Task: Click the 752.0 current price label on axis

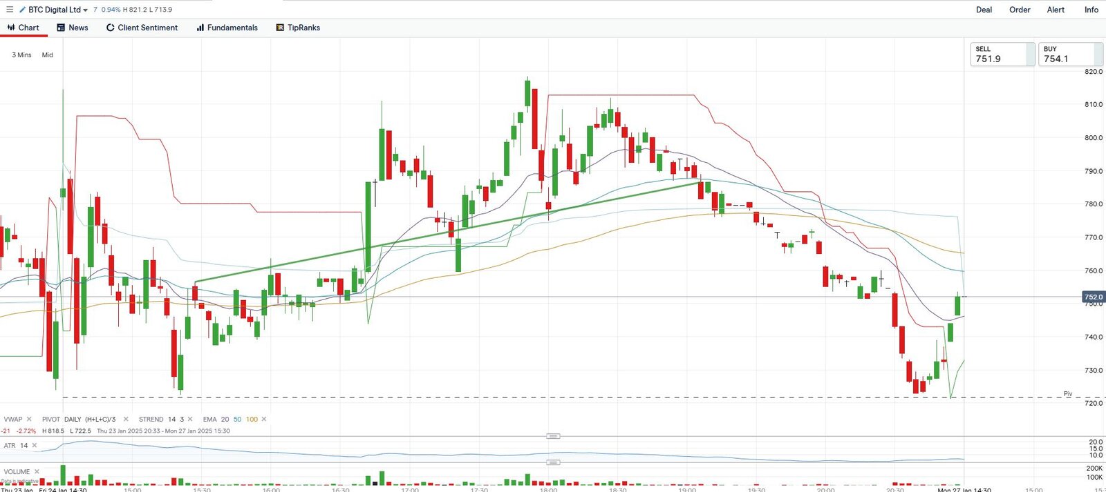Action: [1094, 297]
